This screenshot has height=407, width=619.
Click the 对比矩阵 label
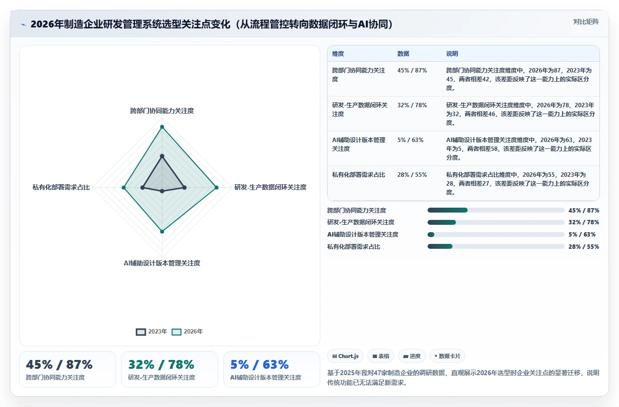[586, 22]
